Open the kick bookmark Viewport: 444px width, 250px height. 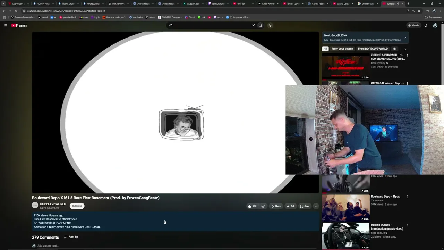202,17
